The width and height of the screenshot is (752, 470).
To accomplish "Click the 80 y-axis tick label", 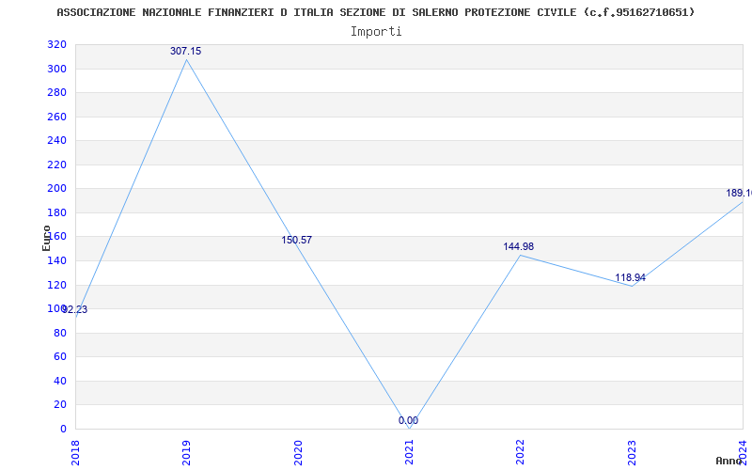I will click(x=60, y=333).
